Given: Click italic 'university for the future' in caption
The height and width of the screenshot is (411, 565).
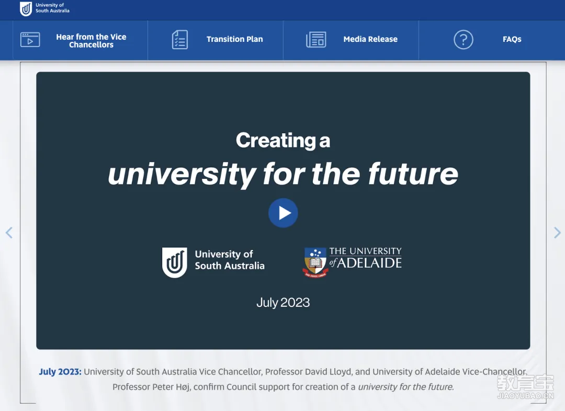Looking at the screenshot, I should [x=406, y=387].
